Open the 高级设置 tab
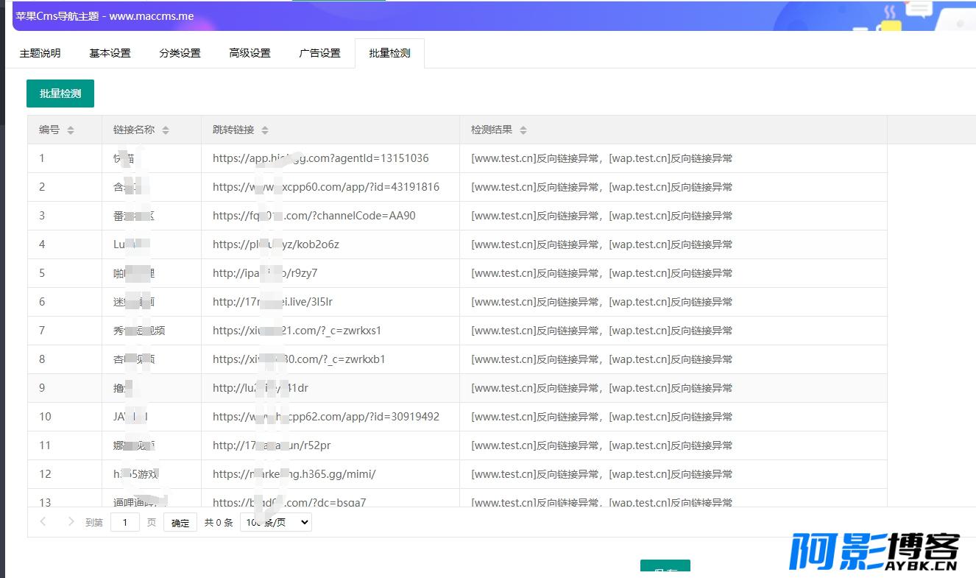Screen dimensions: 976x578 click(x=250, y=53)
